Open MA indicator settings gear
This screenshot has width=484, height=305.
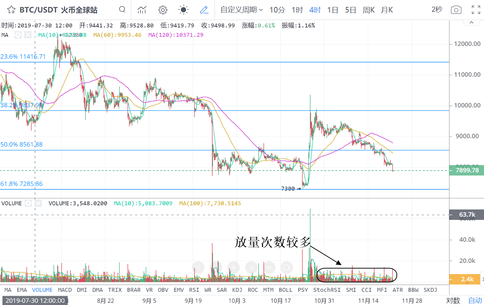point(18,35)
